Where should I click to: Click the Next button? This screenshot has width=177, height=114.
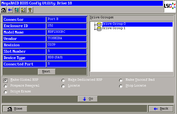point(47,72)
